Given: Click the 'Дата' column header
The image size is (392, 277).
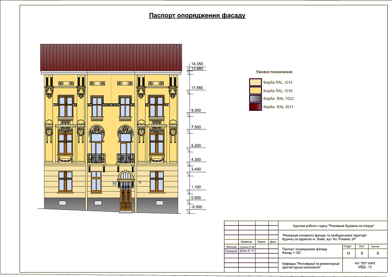Looking at the screenshot, I should tap(273, 242).
